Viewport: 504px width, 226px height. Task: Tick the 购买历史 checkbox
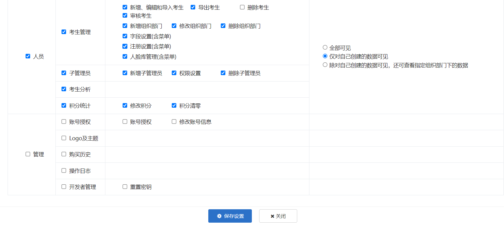click(x=64, y=154)
